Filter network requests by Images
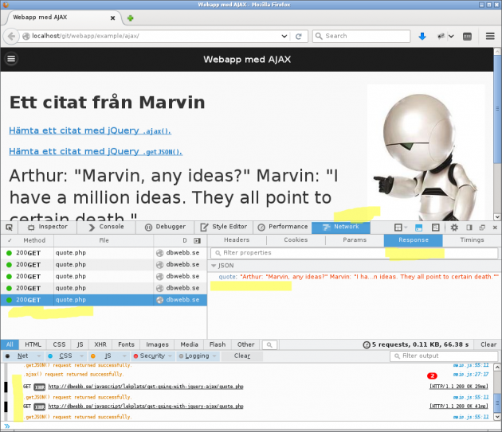This screenshot has height=432, width=502. pyautogui.click(x=157, y=344)
